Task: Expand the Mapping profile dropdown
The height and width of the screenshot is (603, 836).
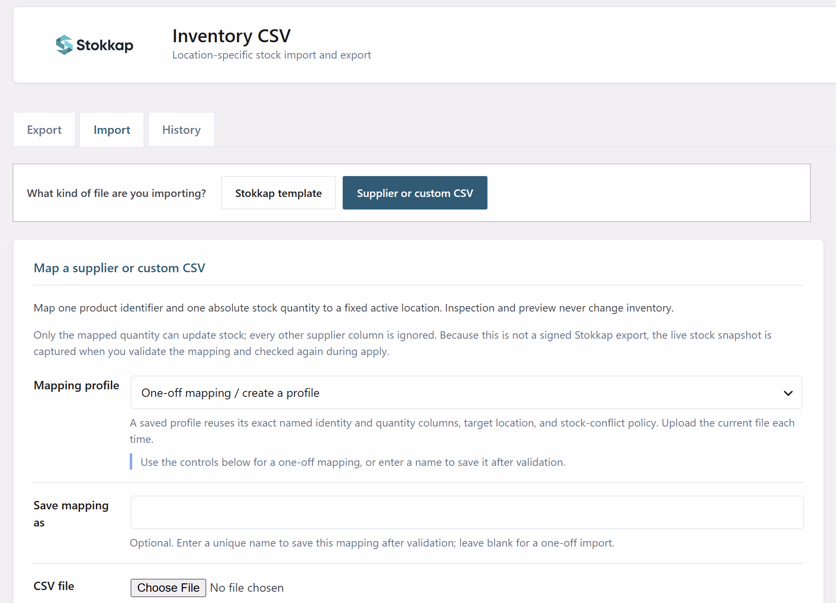Action: pyautogui.click(x=466, y=393)
